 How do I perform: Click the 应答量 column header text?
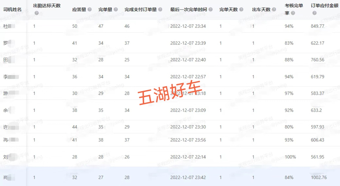click(79, 10)
